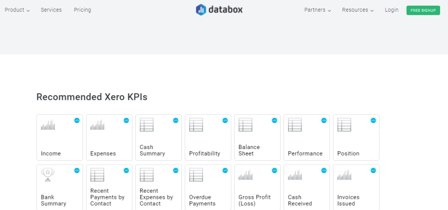The height and width of the screenshot is (210, 448).
Task: Open the Services page
Action: click(x=51, y=10)
